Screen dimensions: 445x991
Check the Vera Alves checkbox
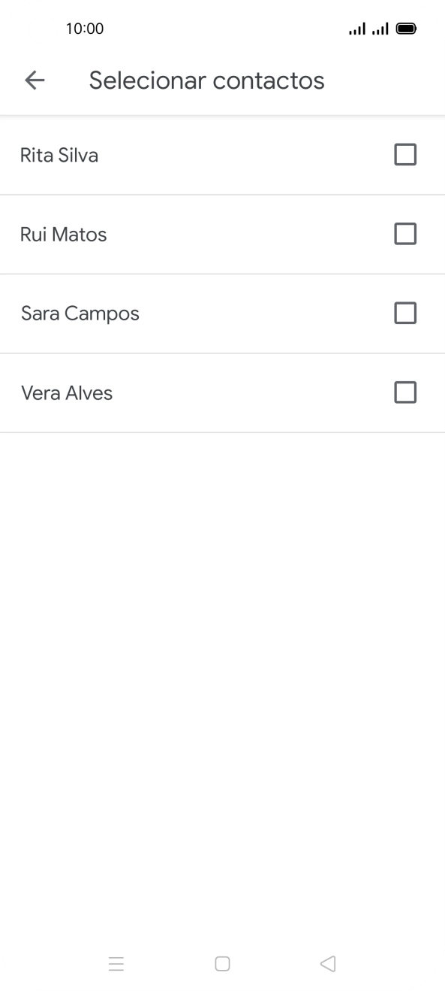pos(405,392)
